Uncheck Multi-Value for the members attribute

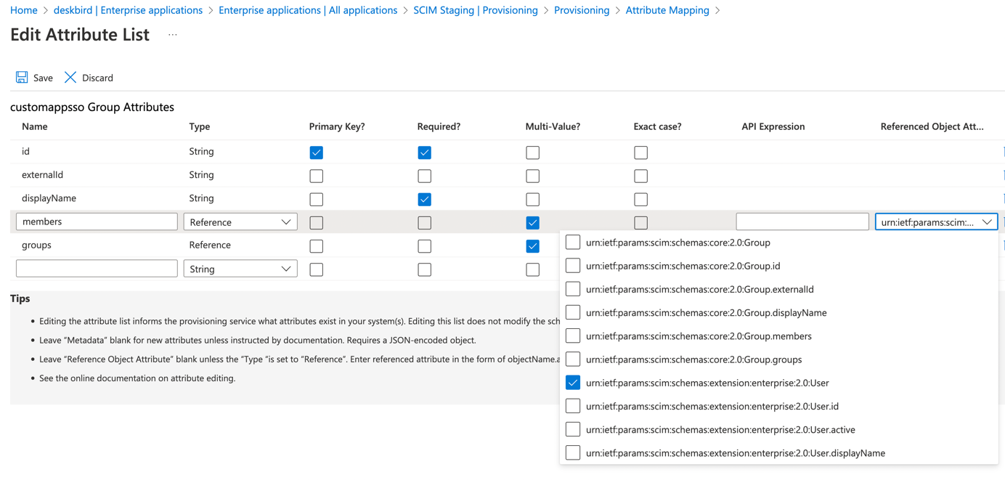pyautogui.click(x=532, y=223)
